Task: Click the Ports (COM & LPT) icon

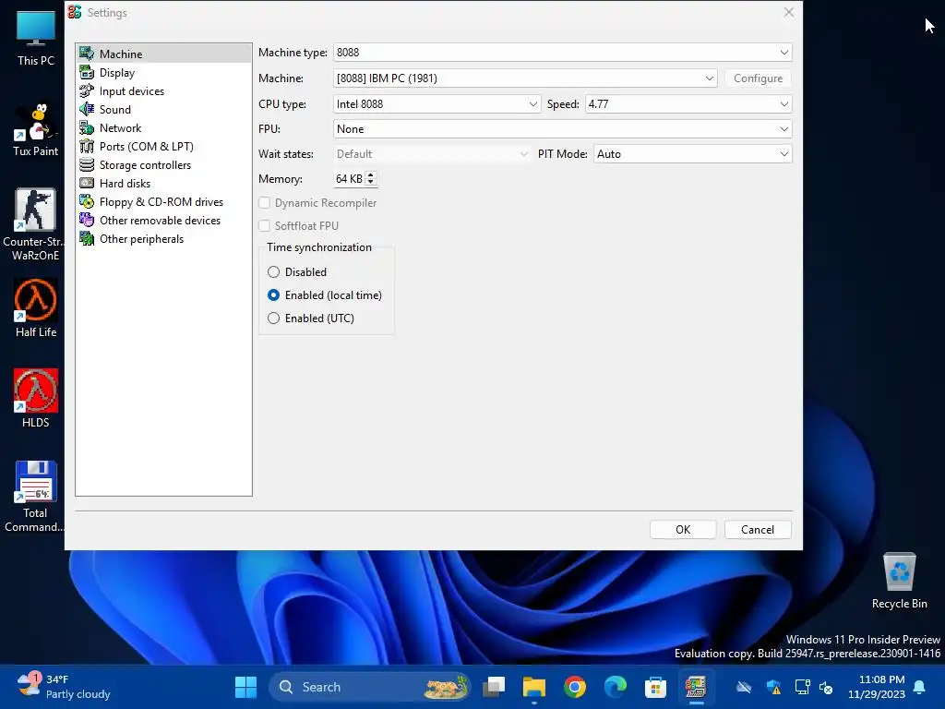Action: coord(87,147)
